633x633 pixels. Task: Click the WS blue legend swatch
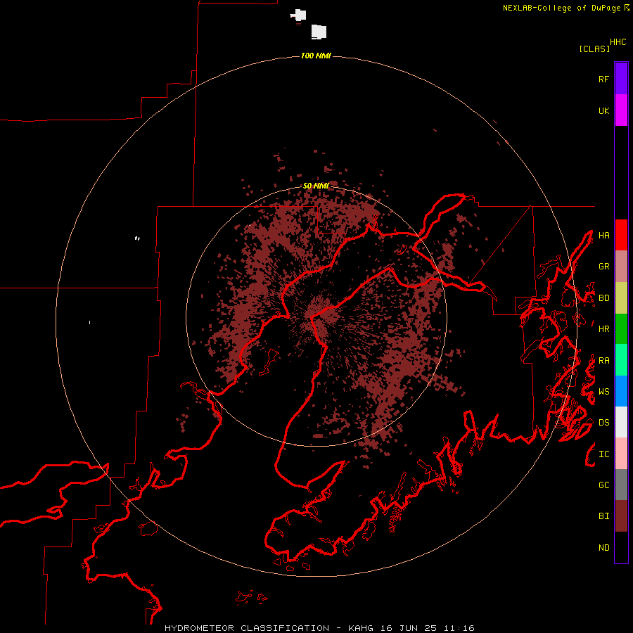pyautogui.click(x=621, y=391)
